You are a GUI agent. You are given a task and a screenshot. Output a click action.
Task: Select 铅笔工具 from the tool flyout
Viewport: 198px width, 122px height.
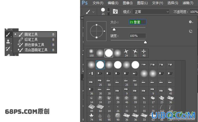pyautogui.click(x=35, y=40)
